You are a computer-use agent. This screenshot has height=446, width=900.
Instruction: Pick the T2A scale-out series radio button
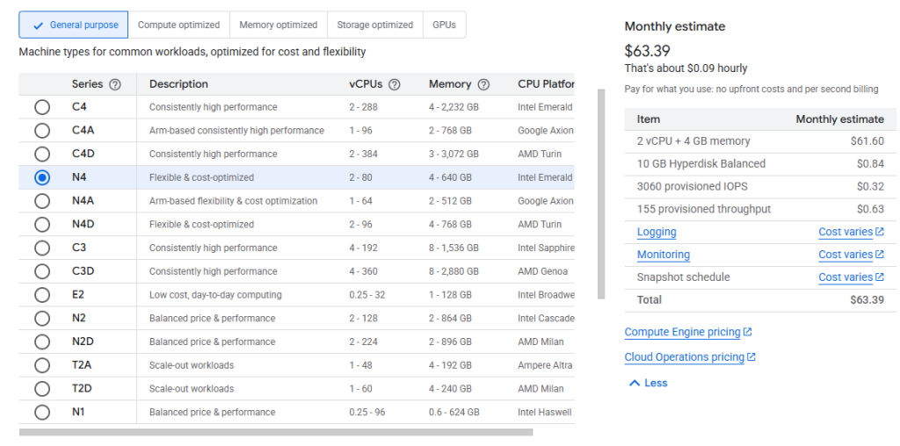click(x=42, y=365)
